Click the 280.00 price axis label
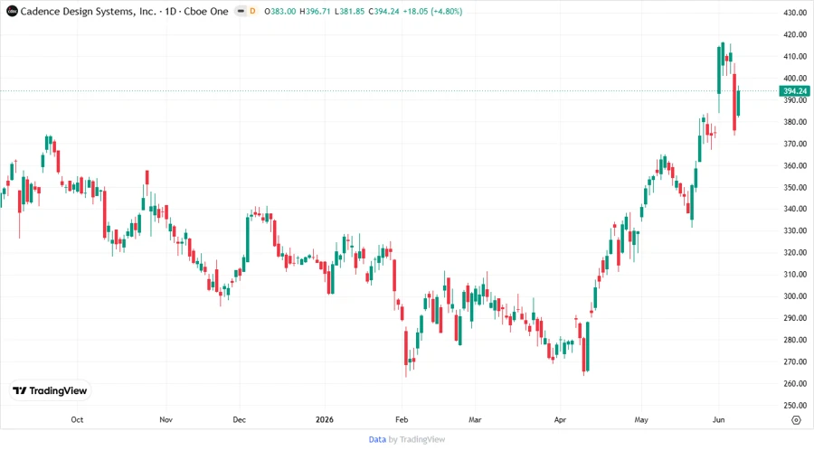The width and height of the screenshot is (814, 450). pos(795,340)
